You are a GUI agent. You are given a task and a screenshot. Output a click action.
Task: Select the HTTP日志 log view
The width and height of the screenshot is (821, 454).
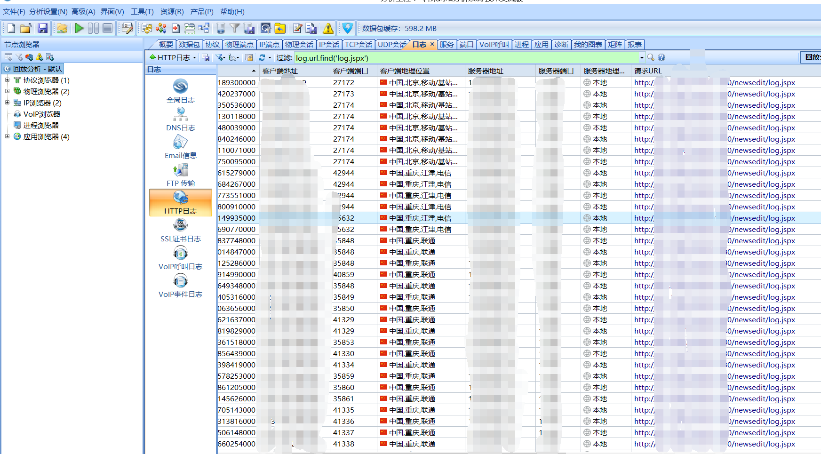180,202
